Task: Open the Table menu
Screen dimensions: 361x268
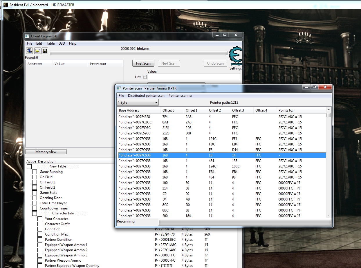Action: tap(50, 43)
